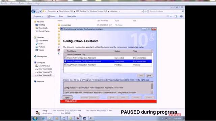Viewport: 216px width, 121px height.
Task: Toggle iSQL*Plus Configuration Assistant checkbox
Action: pos(65,65)
